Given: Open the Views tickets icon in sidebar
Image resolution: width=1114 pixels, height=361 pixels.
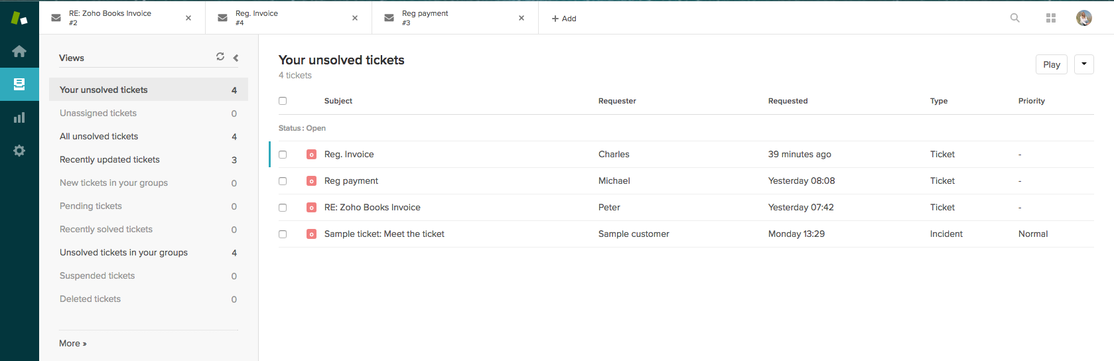Looking at the screenshot, I should click(x=19, y=84).
